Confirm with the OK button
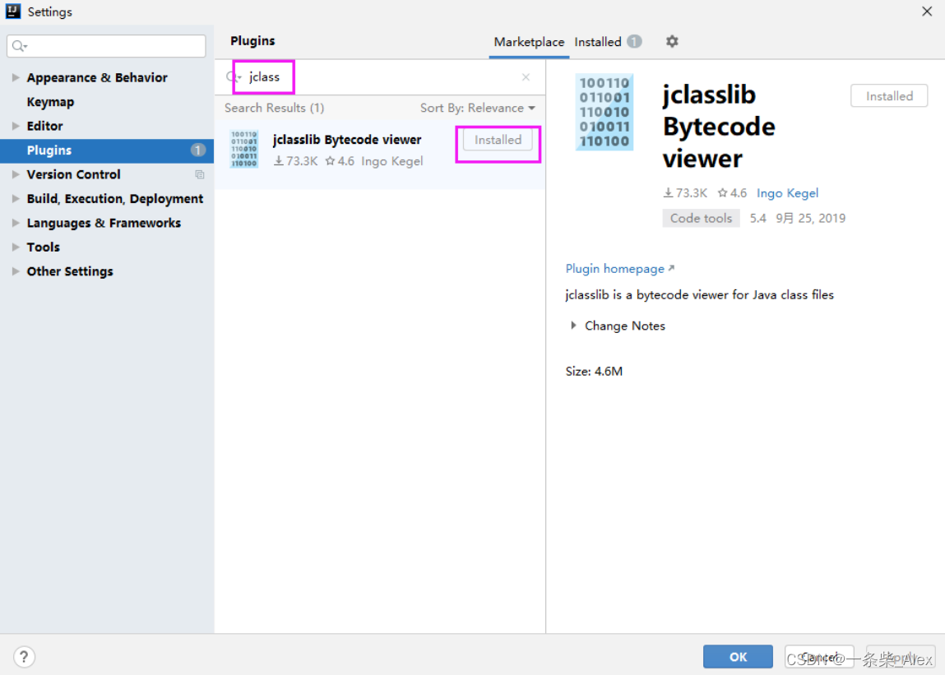945x675 pixels. (x=738, y=657)
